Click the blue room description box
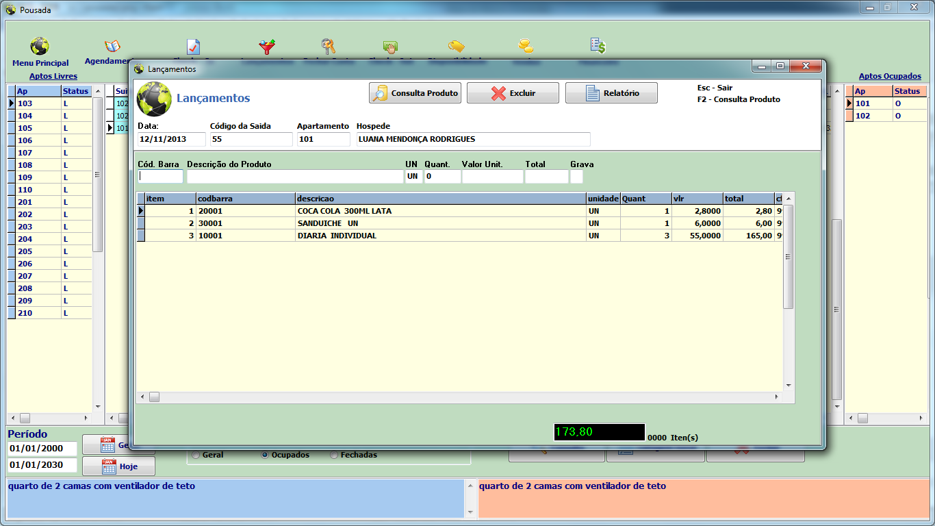 tap(235, 499)
